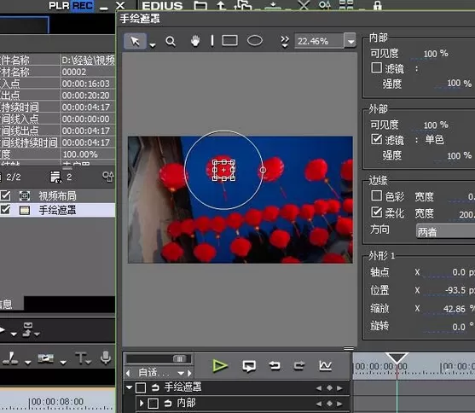475x413 pixels.
Task: Reset 手绘遮罩 track with return arrow
Action: [155, 387]
